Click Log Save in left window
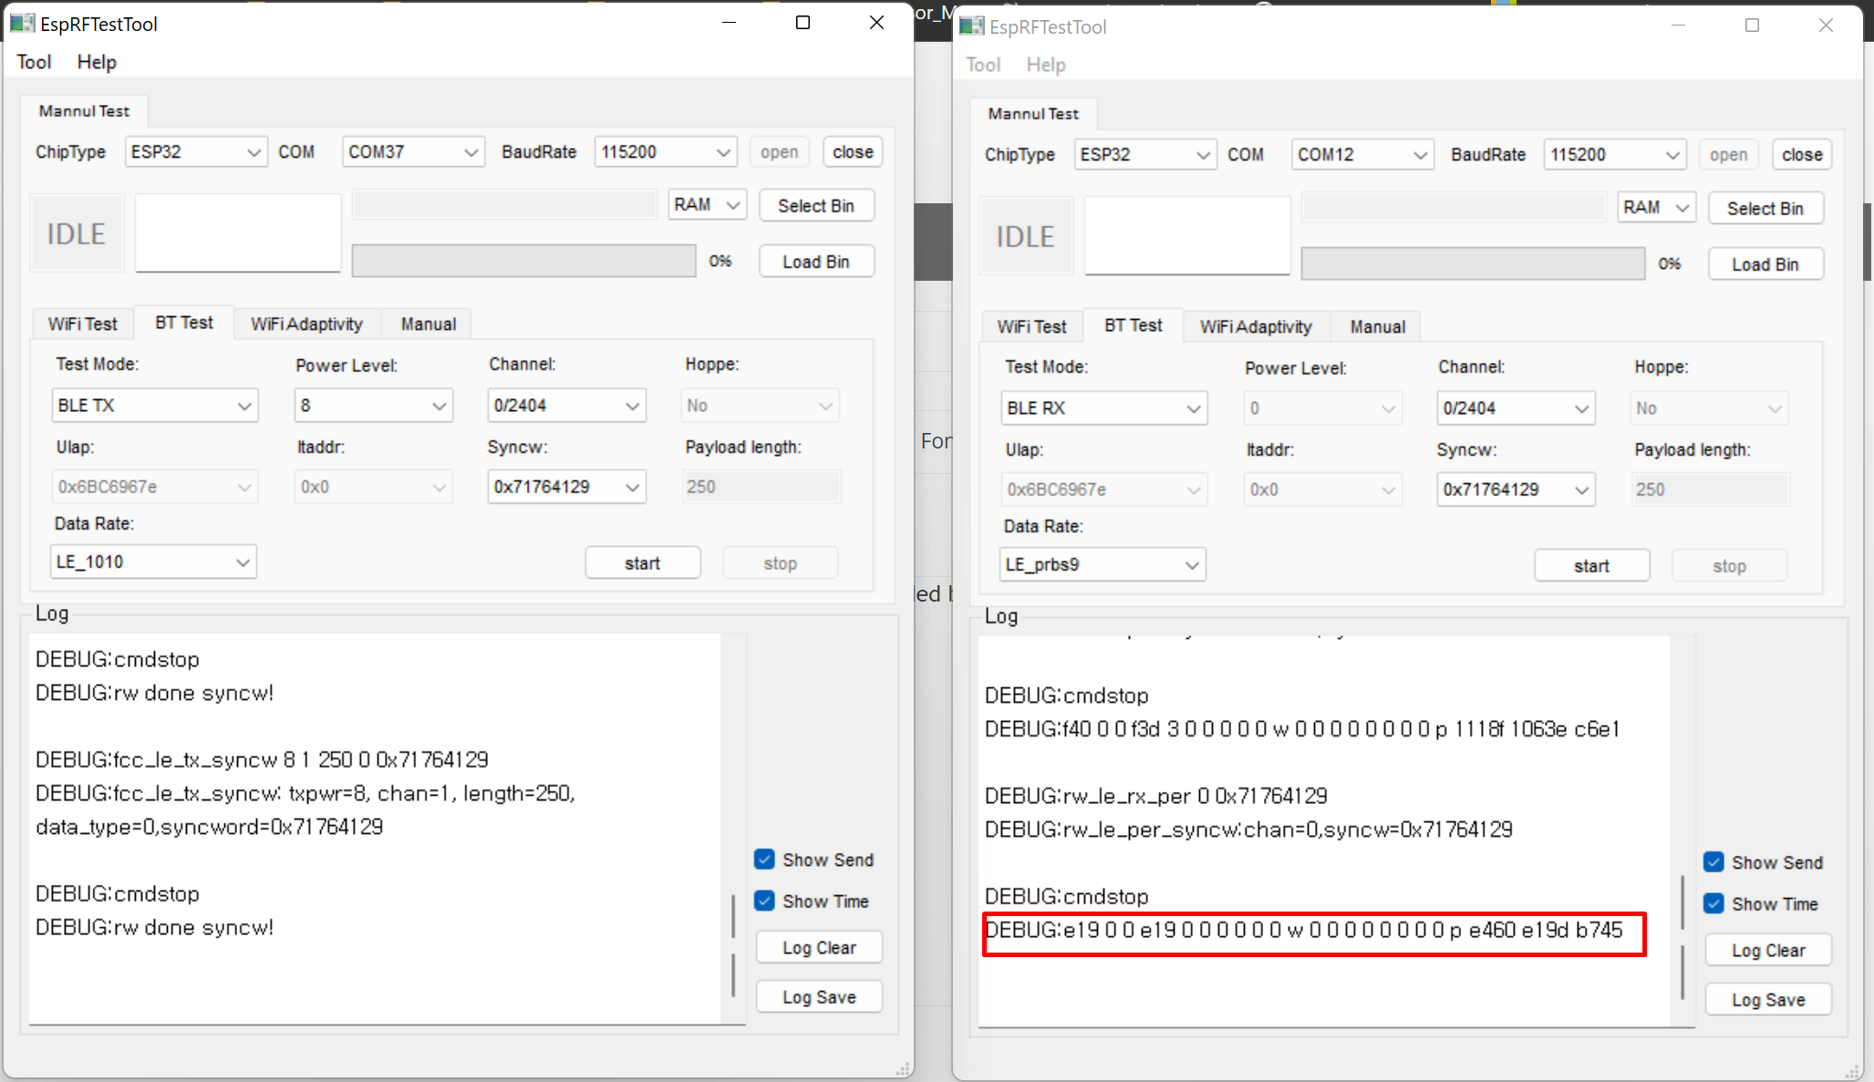Screen dimensions: 1874x1082 point(819,997)
